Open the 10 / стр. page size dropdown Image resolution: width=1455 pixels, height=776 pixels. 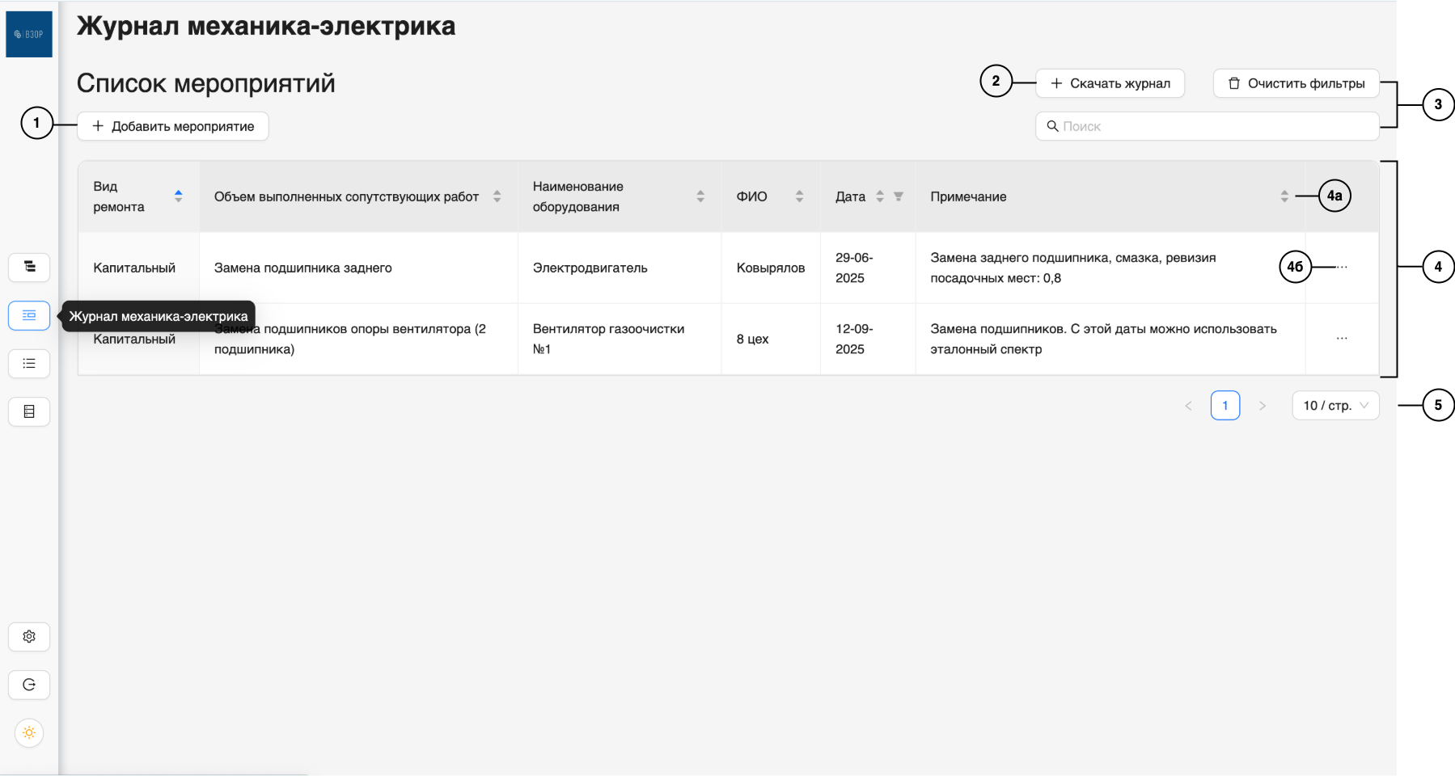click(1334, 405)
